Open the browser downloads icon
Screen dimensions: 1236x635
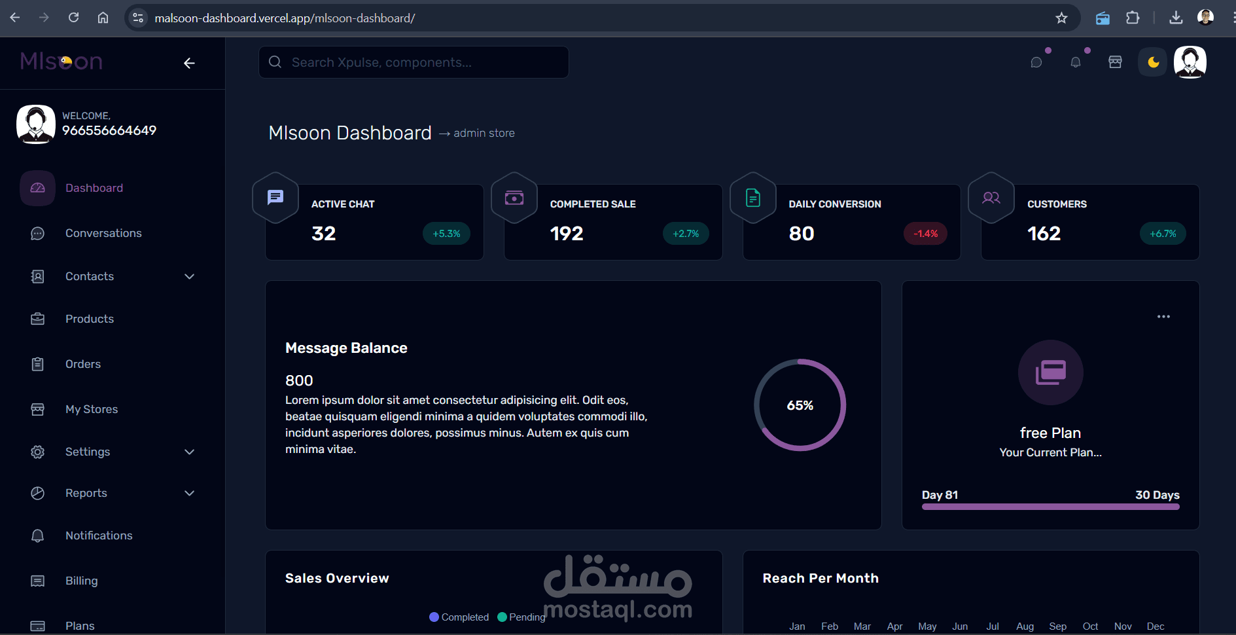click(1176, 18)
